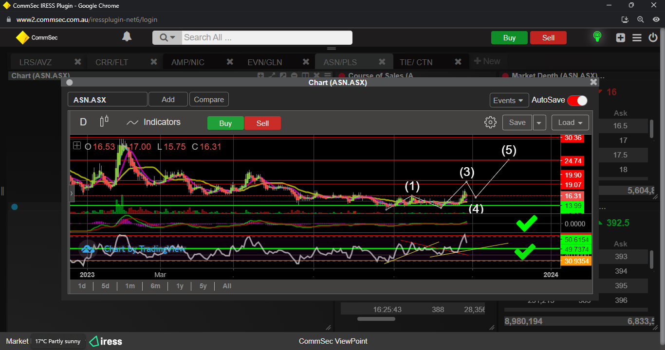The height and width of the screenshot is (350, 665).
Task: Open the hamburger main menu
Action: click(x=637, y=38)
